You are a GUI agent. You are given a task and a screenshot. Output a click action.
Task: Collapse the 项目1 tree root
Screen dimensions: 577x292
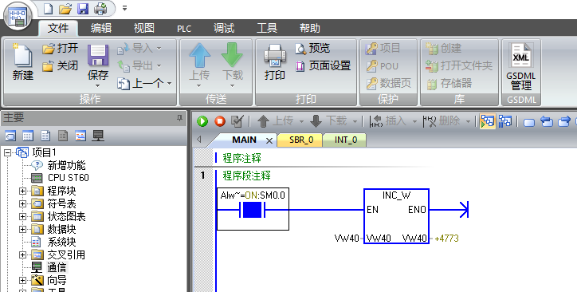coord(8,152)
